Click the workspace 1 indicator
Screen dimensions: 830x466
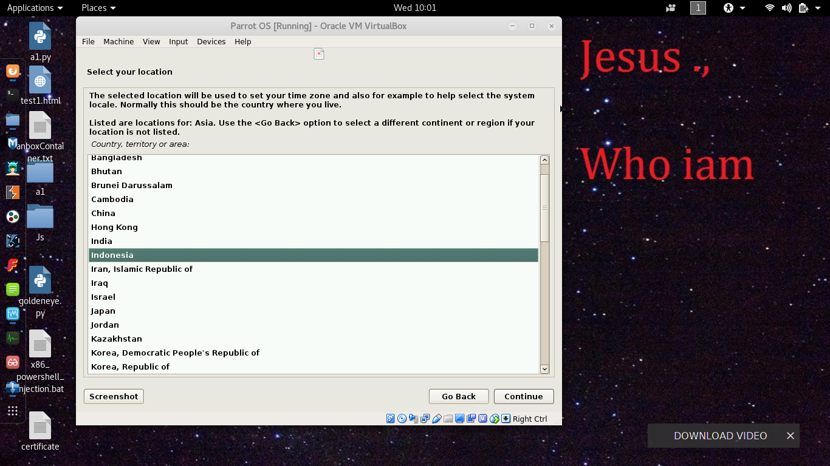pyautogui.click(x=698, y=8)
